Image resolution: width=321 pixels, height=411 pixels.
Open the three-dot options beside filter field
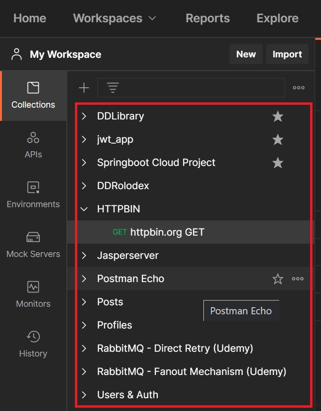[299, 88]
